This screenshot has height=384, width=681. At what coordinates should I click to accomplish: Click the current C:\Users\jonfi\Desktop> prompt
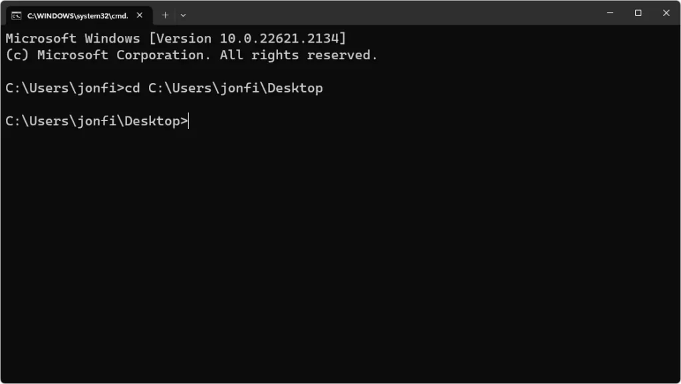pyautogui.click(x=96, y=121)
